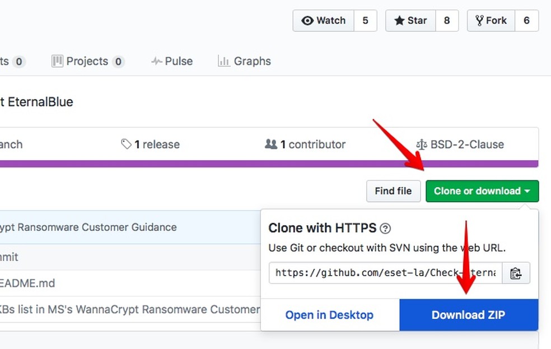Viewport: 551px width, 349px height.
Task: Expand the Clone or download dropdown
Action: click(482, 191)
